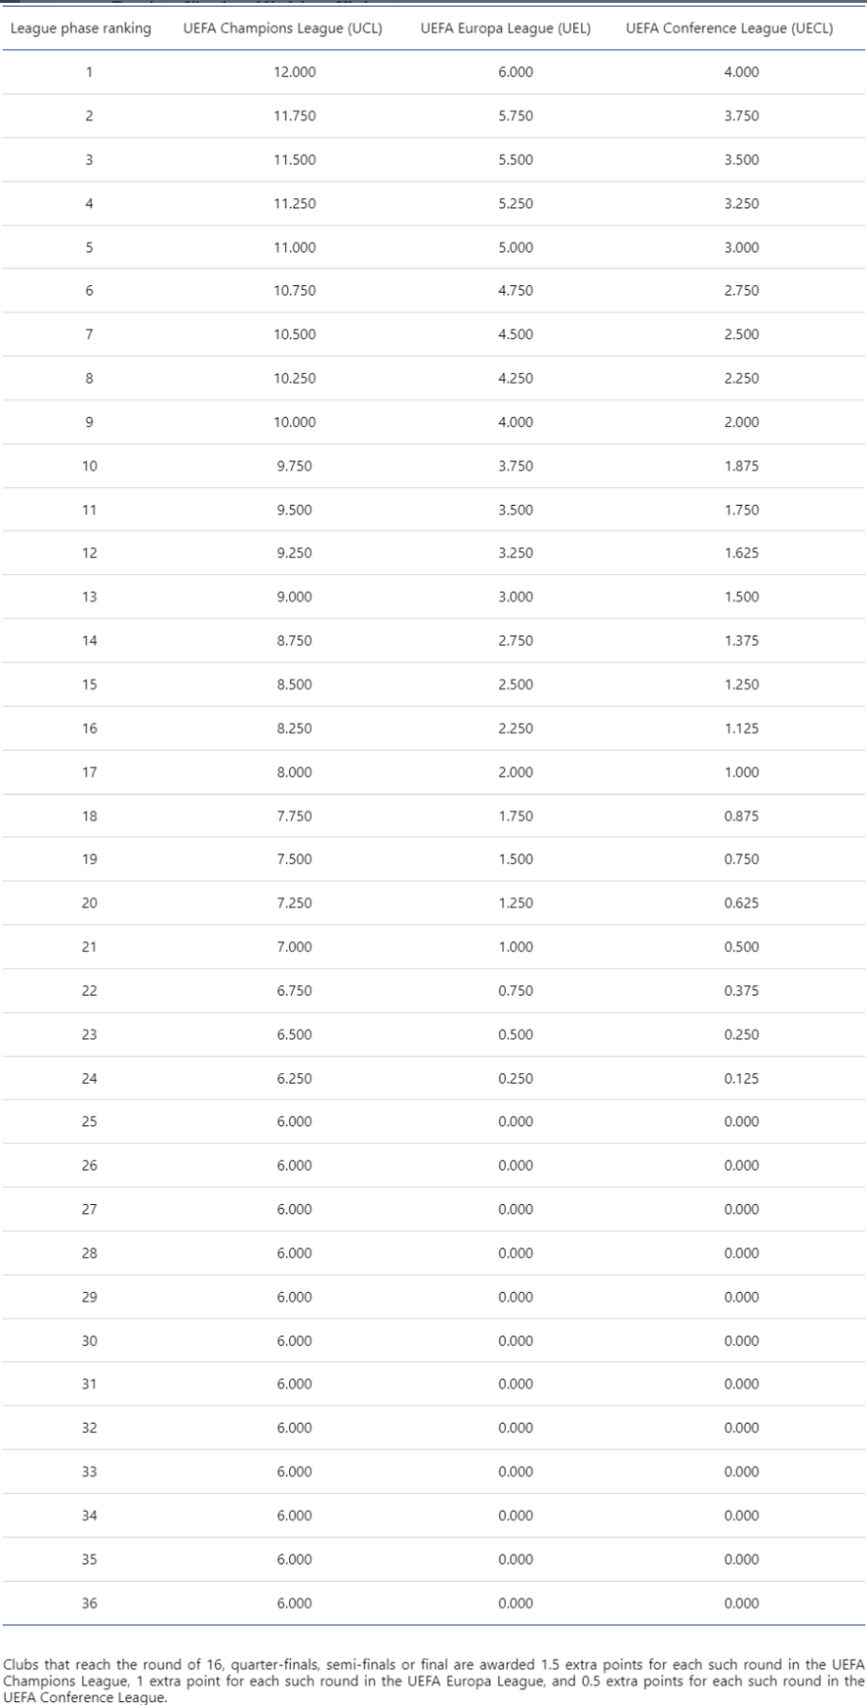
Task: Click ranking number 36 in the last row
Action: coord(89,1603)
